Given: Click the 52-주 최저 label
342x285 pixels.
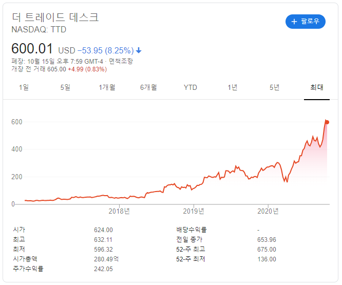Looking at the screenshot, I should [191, 259].
